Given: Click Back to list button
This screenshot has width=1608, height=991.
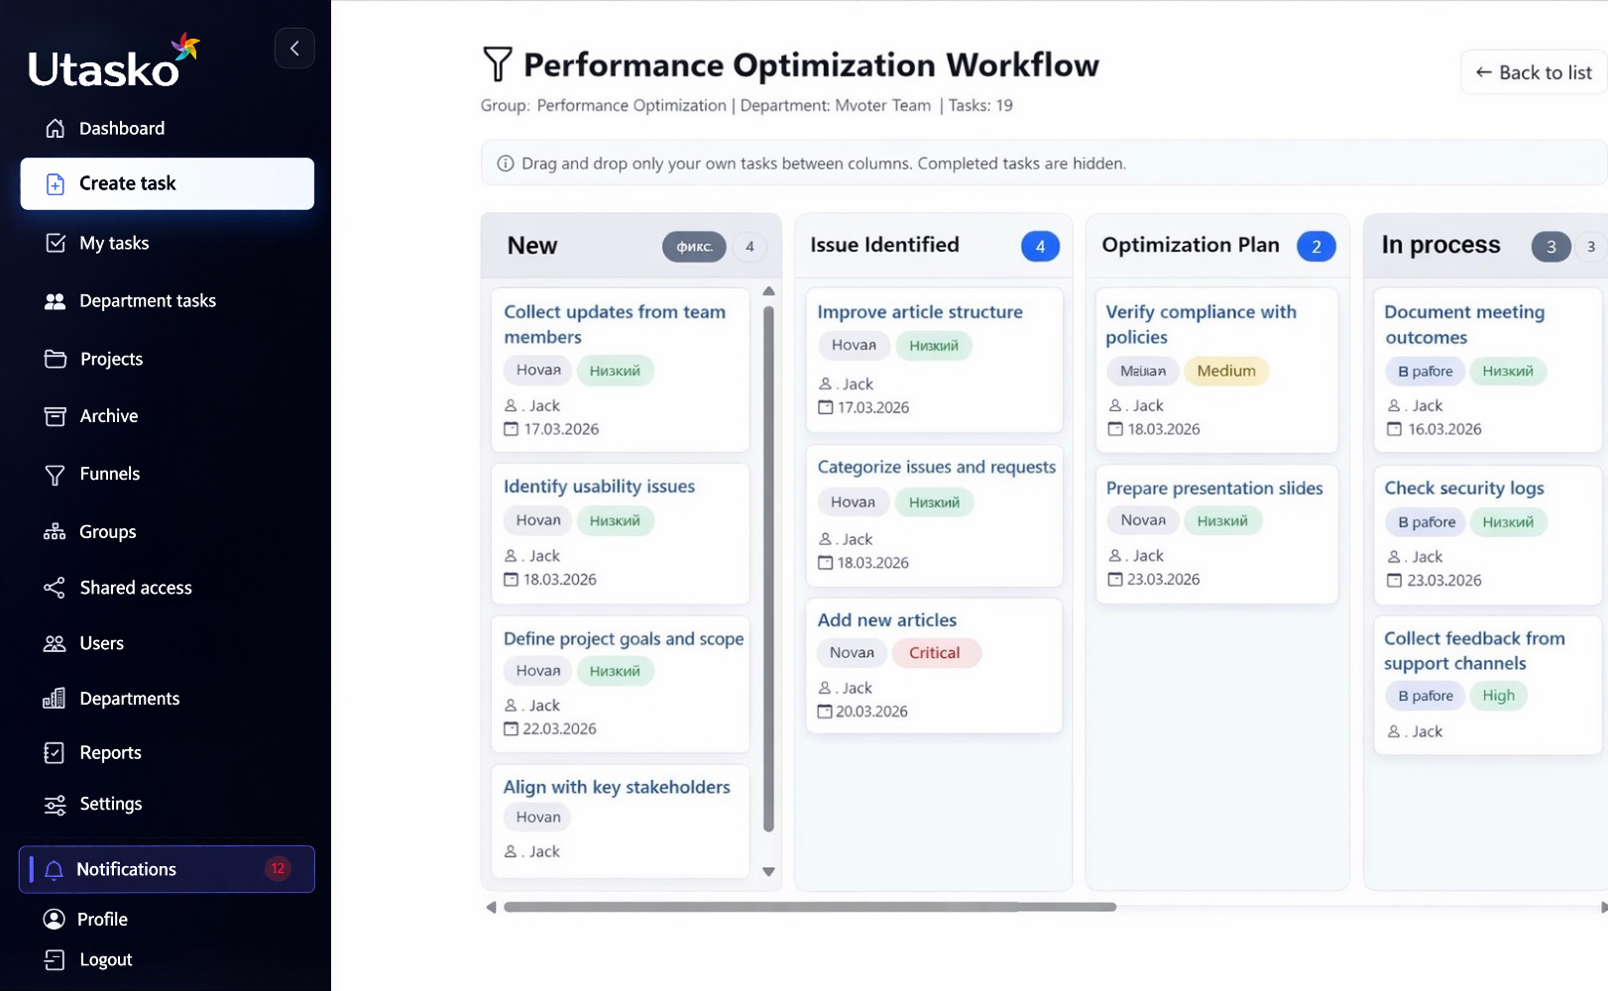Looking at the screenshot, I should point(1534,72).
